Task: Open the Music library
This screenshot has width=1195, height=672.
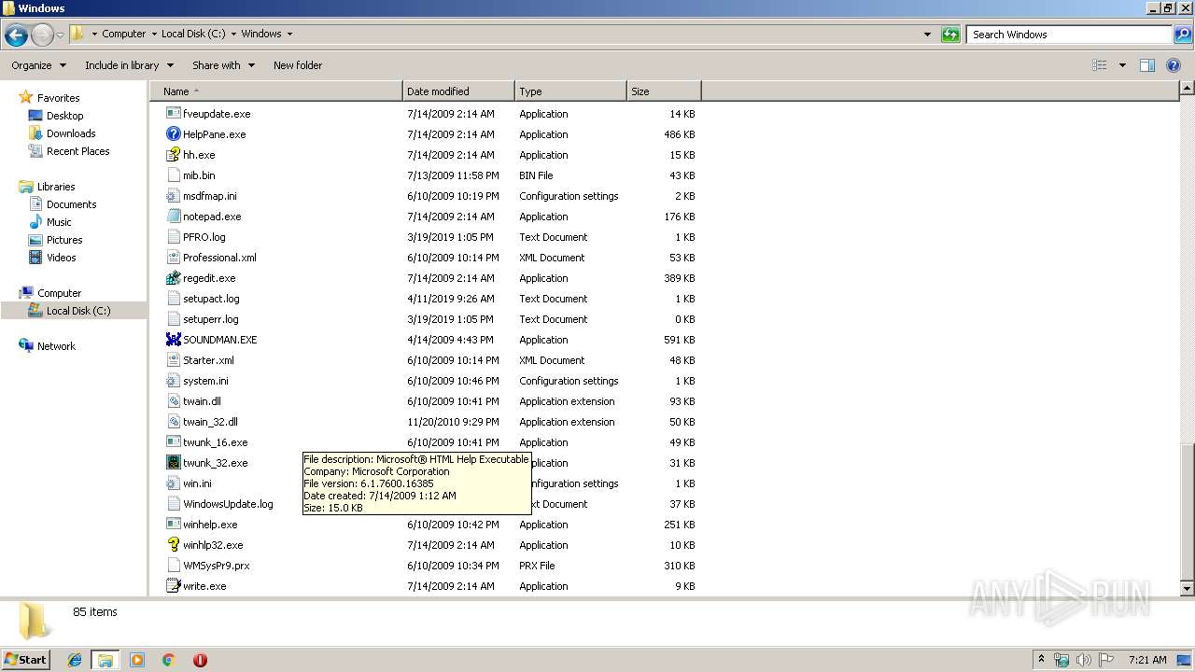Action: [59, 222]
